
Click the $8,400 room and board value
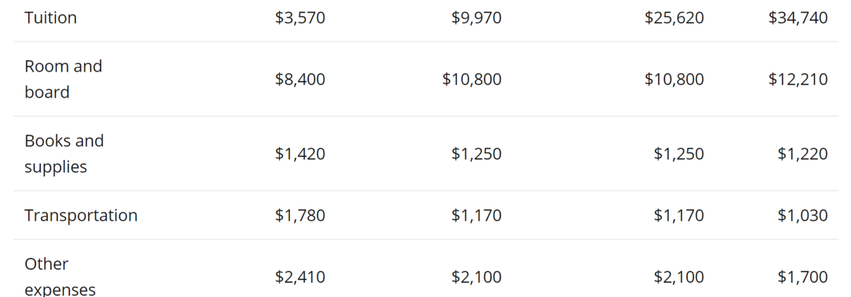coord(300,79)
